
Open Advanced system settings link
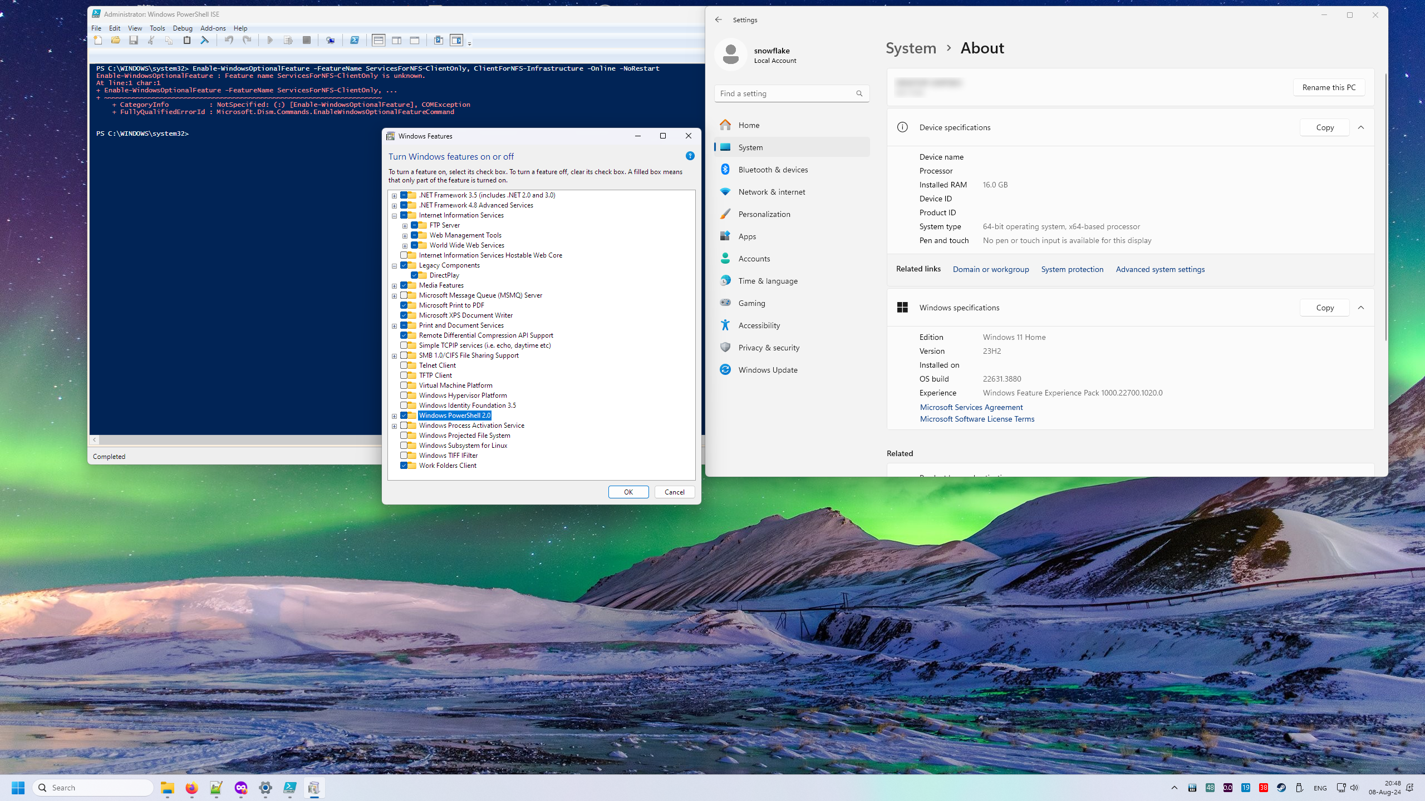[1160, 269]
